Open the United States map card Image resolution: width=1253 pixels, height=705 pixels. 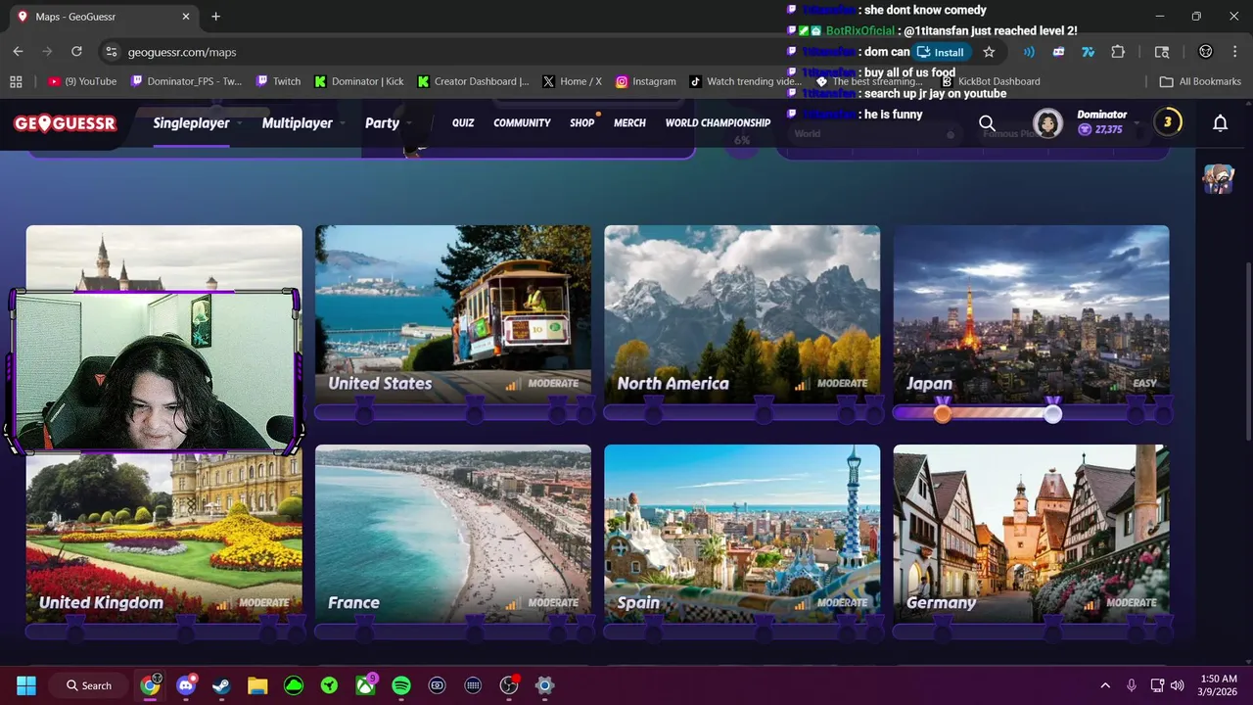453,314
